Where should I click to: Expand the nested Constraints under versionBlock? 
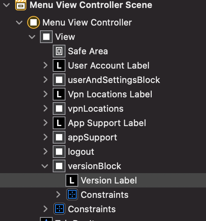tap(58, 195)
